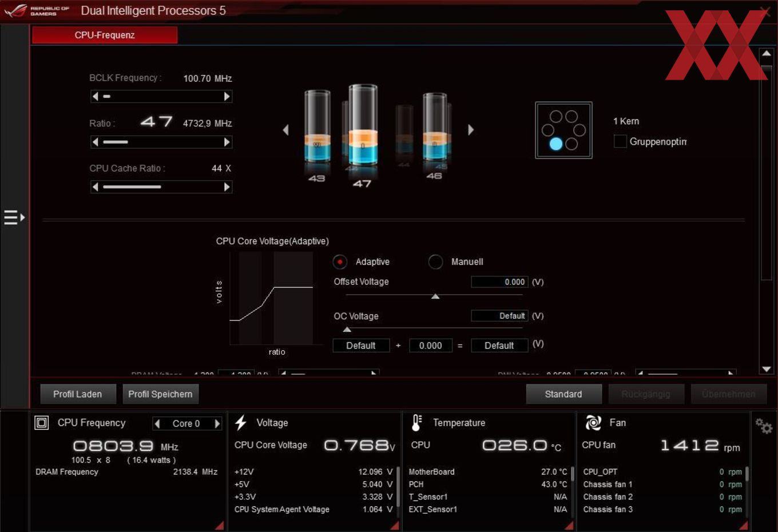The height and width of the screenshot is (532, 778).
Task: Show next core cylinder with right arrow
Action: coord(471,130)
